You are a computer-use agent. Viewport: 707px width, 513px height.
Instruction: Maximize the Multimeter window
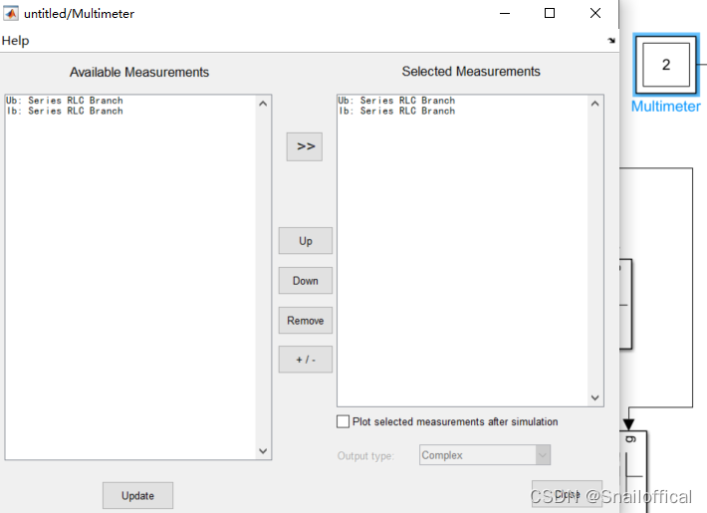550,14
